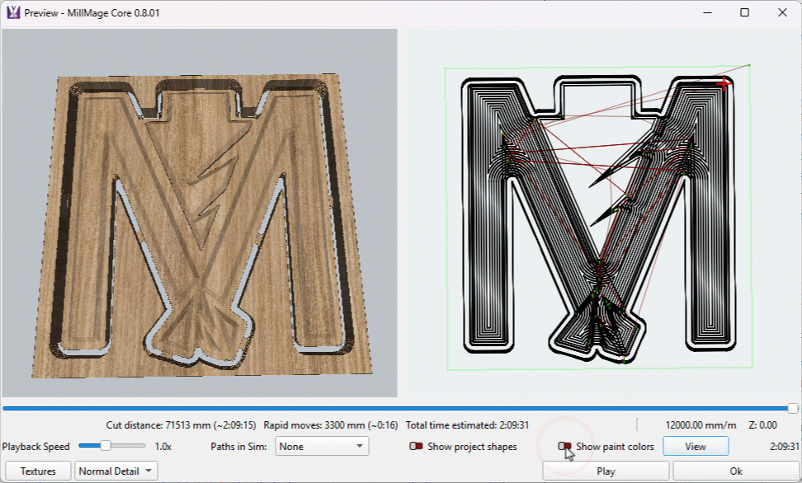Expand the Normal Detail quality dropdown
This screenshot has width=802, height=483.
point(116,471)
